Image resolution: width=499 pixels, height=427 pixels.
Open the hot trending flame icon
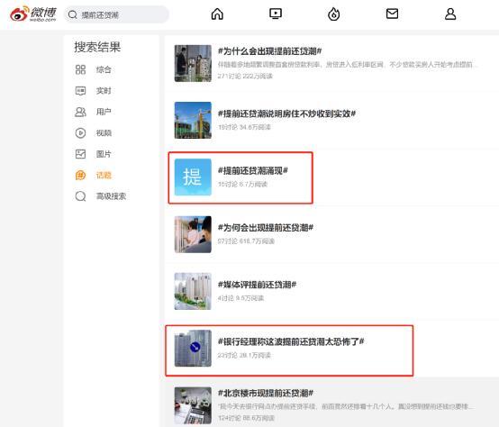tap(334, 14)
